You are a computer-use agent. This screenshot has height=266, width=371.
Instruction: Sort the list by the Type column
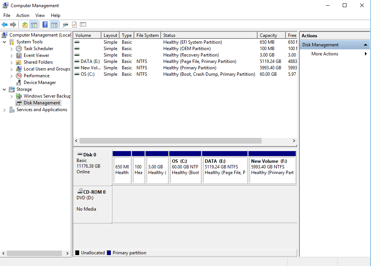(x=127, y=35)
